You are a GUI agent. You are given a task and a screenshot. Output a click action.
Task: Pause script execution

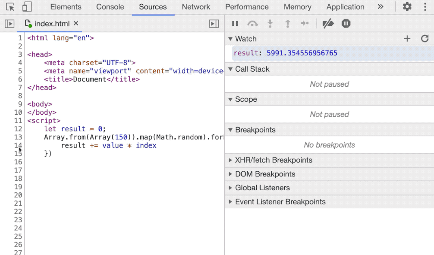235,24
